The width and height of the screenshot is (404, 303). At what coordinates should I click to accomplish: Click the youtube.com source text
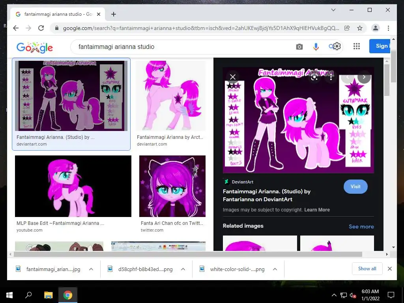[29, 230]
